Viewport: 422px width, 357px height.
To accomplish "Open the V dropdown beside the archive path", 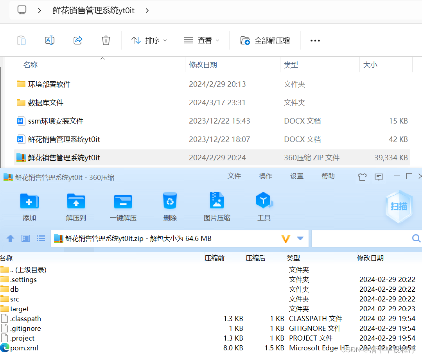I will tap(286, 239).
